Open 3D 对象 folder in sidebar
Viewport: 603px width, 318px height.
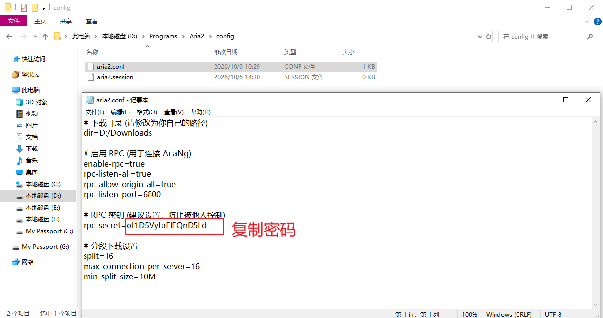[x=37, y=102]
